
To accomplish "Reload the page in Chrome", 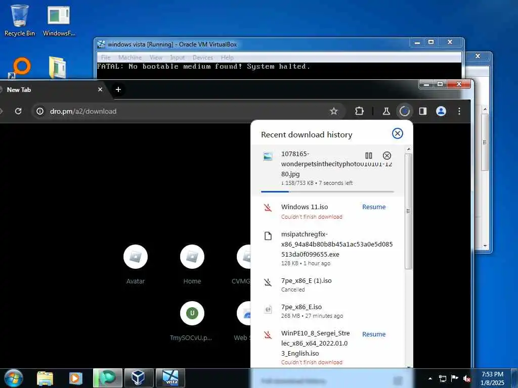I will coord(19,111).
